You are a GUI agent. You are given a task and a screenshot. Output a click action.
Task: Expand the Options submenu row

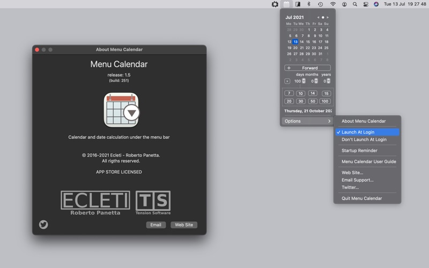[x=307, y=121]
